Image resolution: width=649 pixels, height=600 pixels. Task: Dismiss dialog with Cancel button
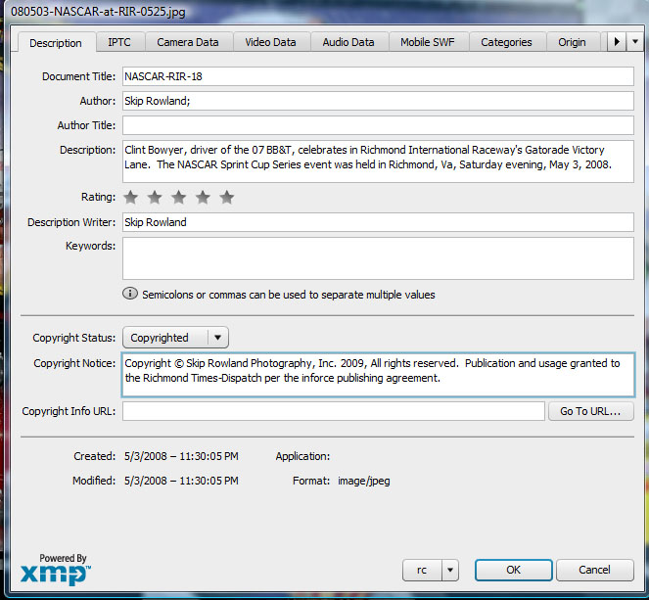(x=594, y=571)
